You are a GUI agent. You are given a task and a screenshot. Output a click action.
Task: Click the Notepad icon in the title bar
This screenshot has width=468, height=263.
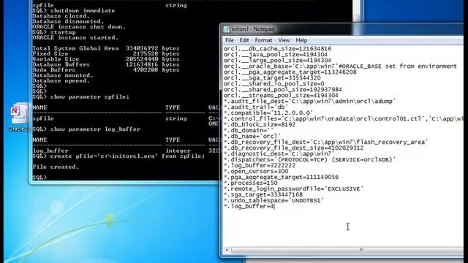pos(226,29)
